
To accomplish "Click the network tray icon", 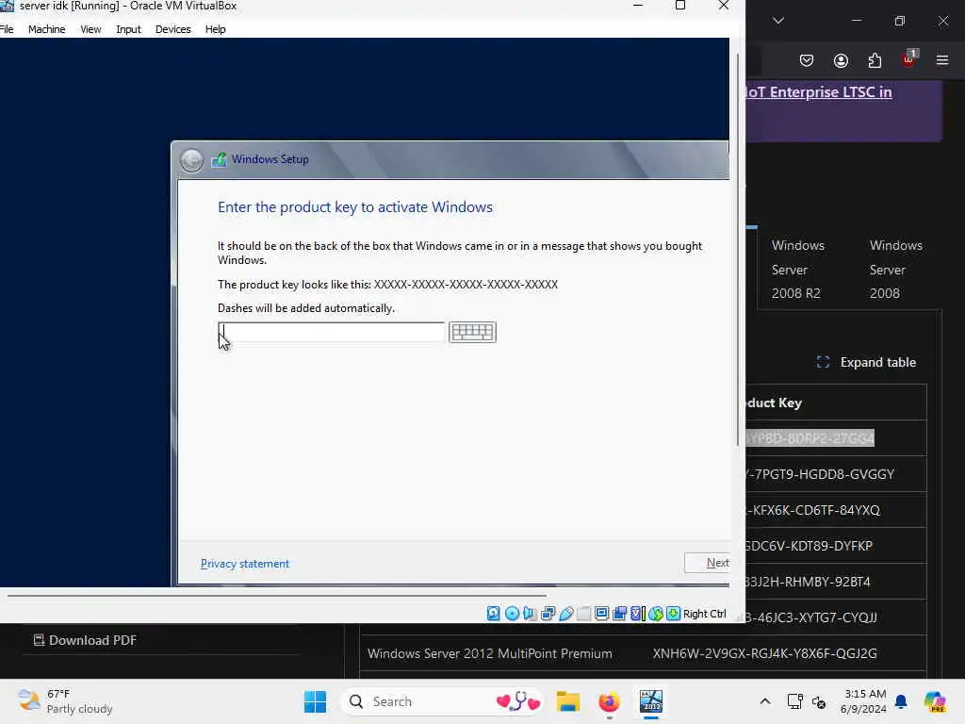I will point(794,701).
